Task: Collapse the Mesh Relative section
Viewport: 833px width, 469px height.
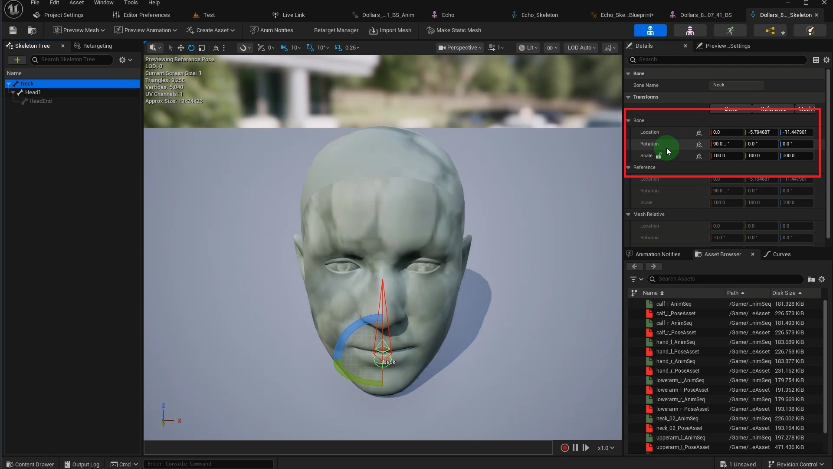Action: click(628, 215)
